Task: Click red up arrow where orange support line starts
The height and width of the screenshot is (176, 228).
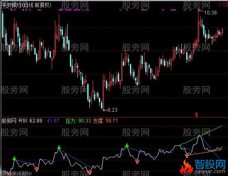Action: pyautogui.click(x=187, y=155)
